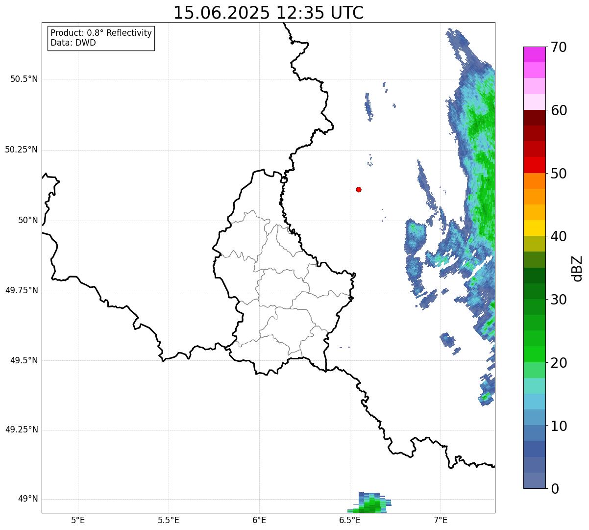Click the colorbar tick label 0
The image size is (589, 530).
pos(555,489)
